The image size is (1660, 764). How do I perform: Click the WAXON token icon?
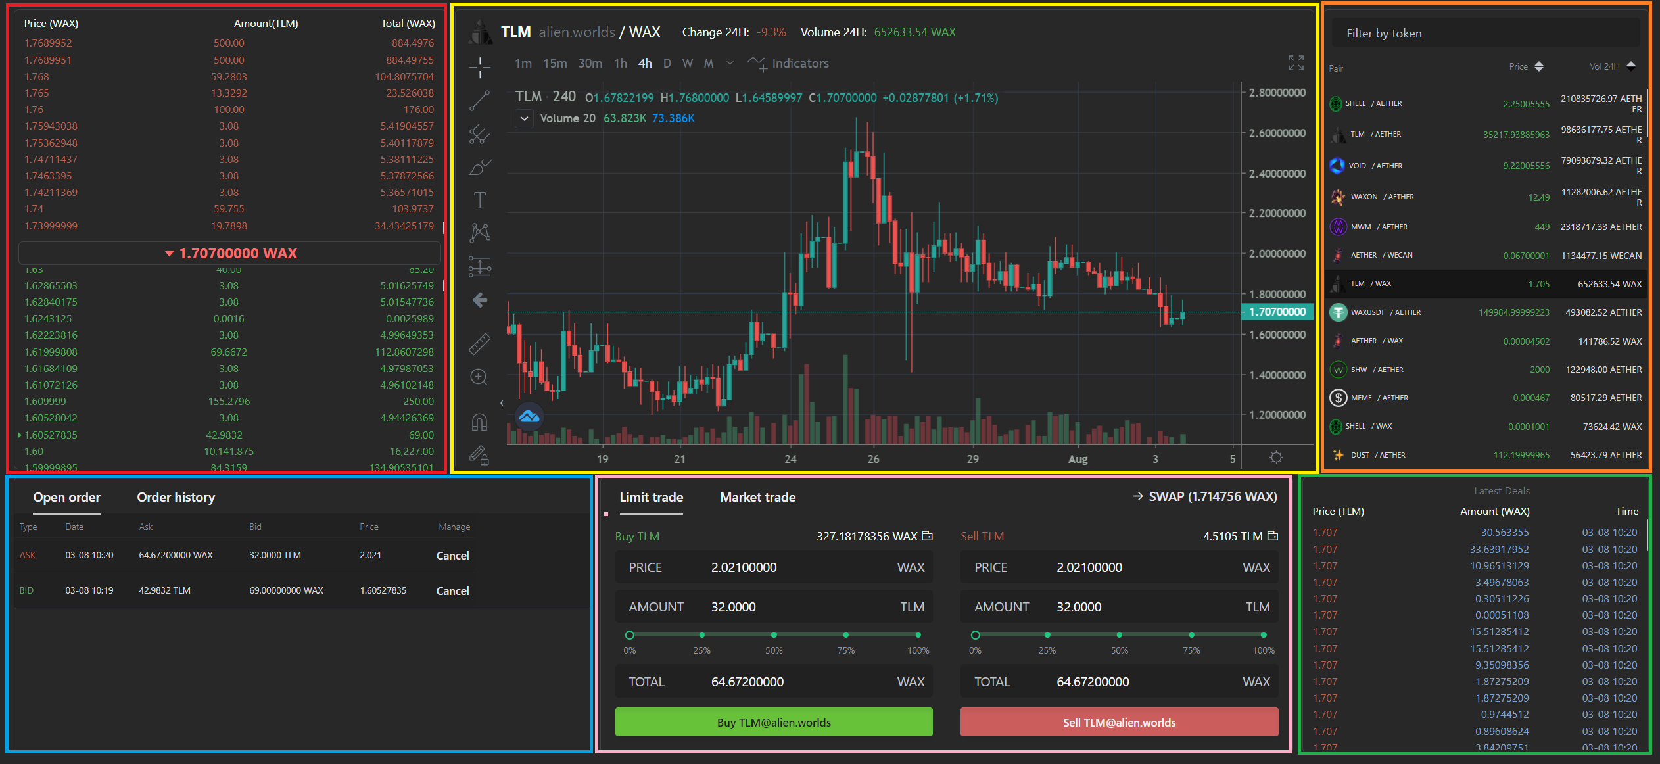point(1338,197)
